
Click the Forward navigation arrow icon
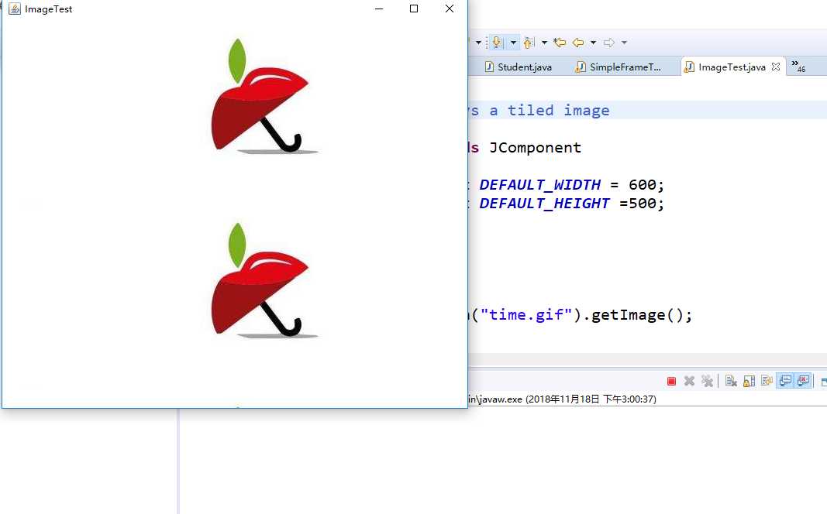pos(609,42)
